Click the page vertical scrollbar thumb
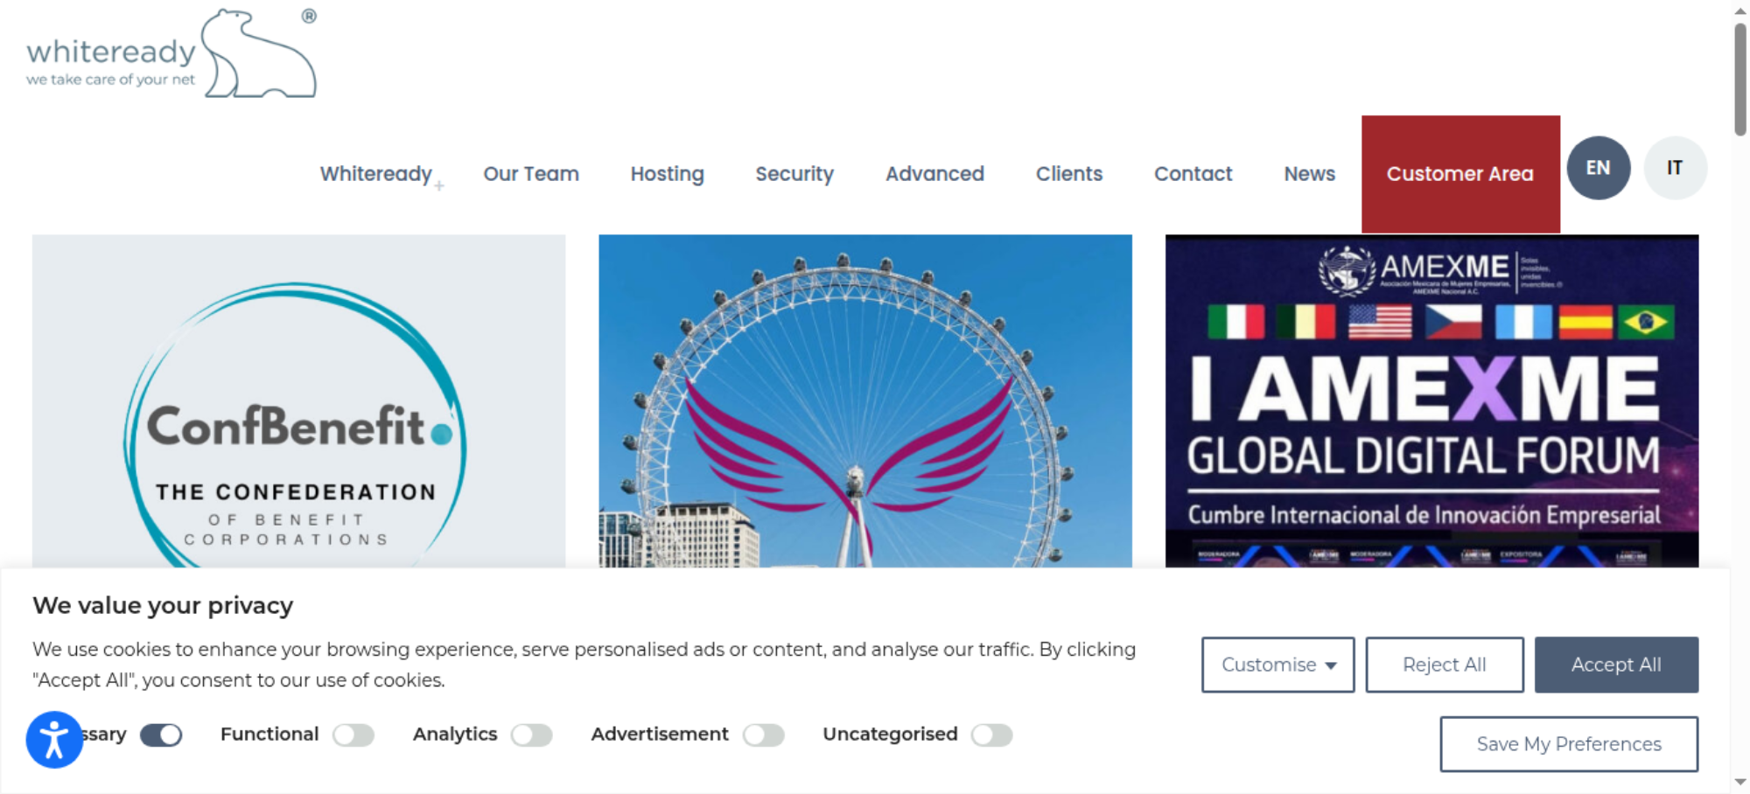 [x=1740, y=79]
